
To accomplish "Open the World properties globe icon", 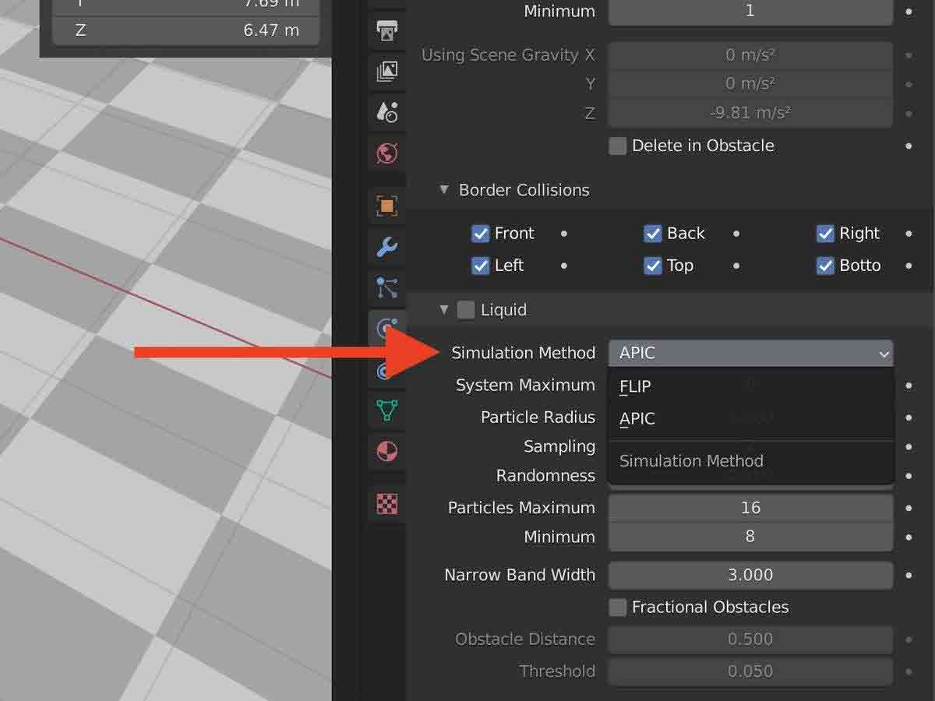I will (x=387, y=153).
